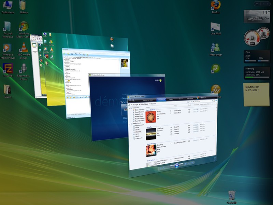Click the Media Player vertical scrollbar
The width and height of the screenshot is (273, 205).
(217, 106)
